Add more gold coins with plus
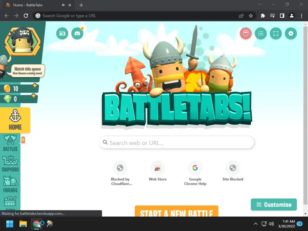Viewport: 308px width, 231px height. coord(35,85)
